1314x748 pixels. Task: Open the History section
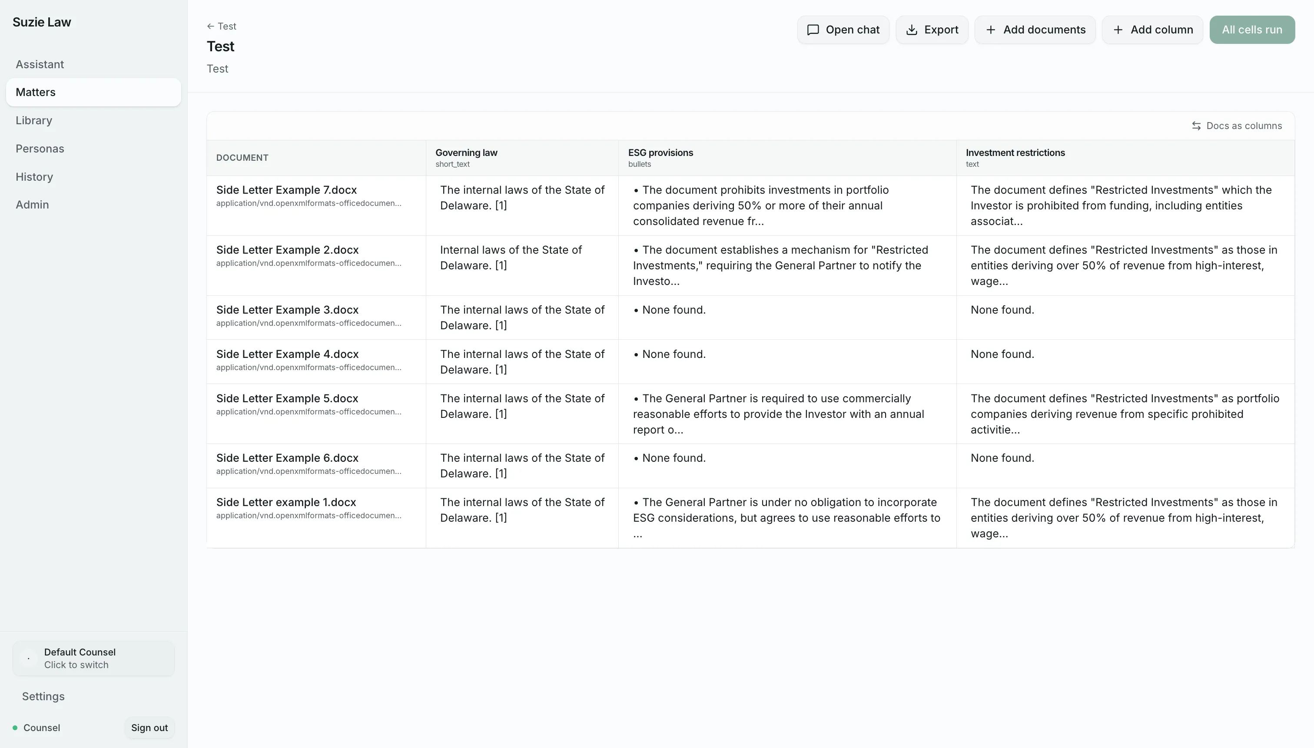[93, 177]
